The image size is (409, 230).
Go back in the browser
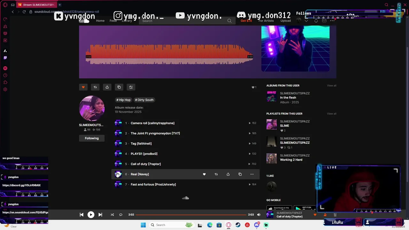(13, 12)
